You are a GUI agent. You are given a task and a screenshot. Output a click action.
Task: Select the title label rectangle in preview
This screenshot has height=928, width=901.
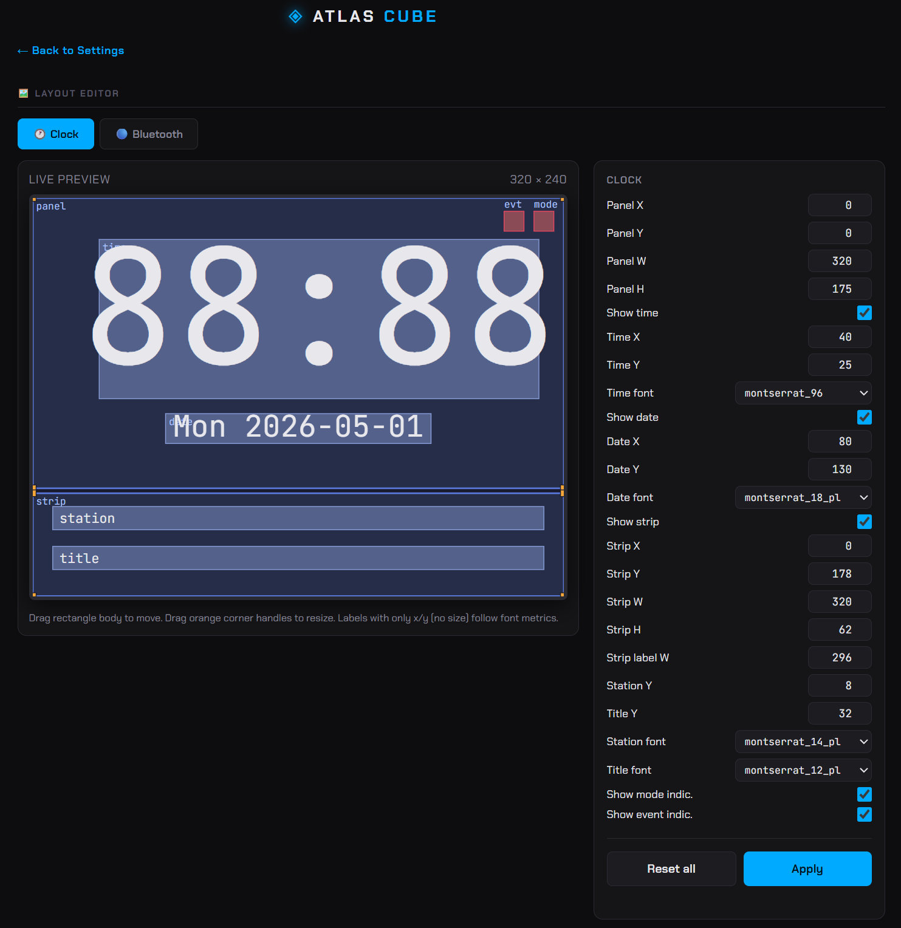coord(298,558)
